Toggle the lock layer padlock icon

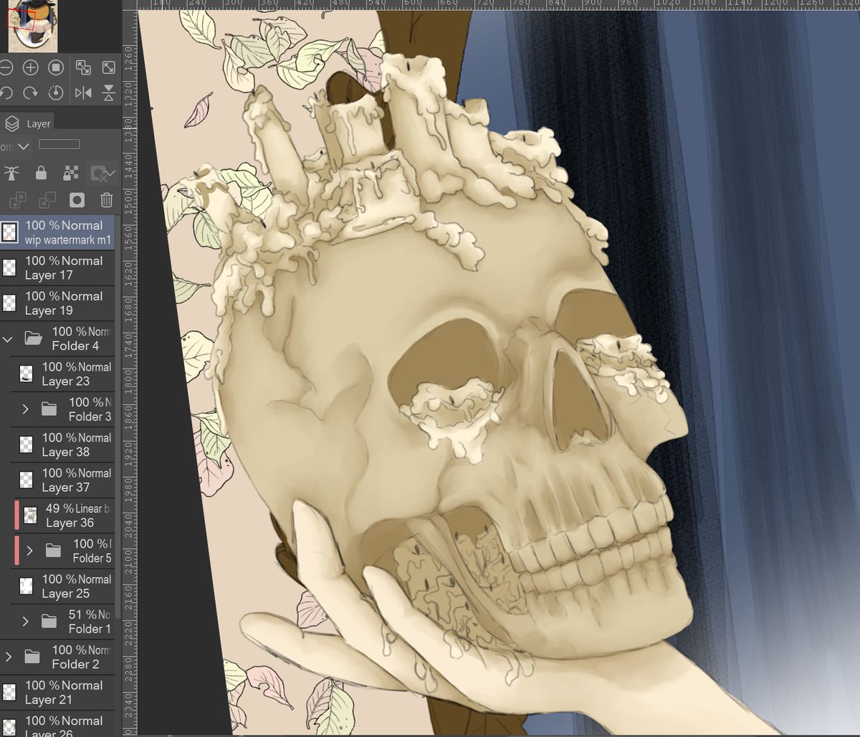41,173
